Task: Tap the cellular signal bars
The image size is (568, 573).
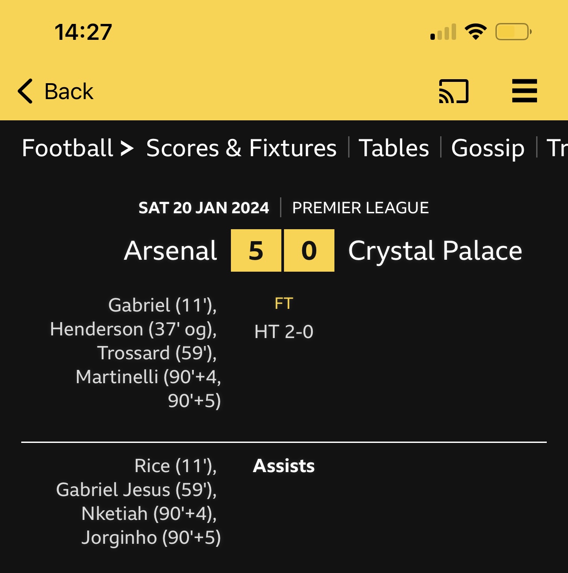Action: pos(443,32)
